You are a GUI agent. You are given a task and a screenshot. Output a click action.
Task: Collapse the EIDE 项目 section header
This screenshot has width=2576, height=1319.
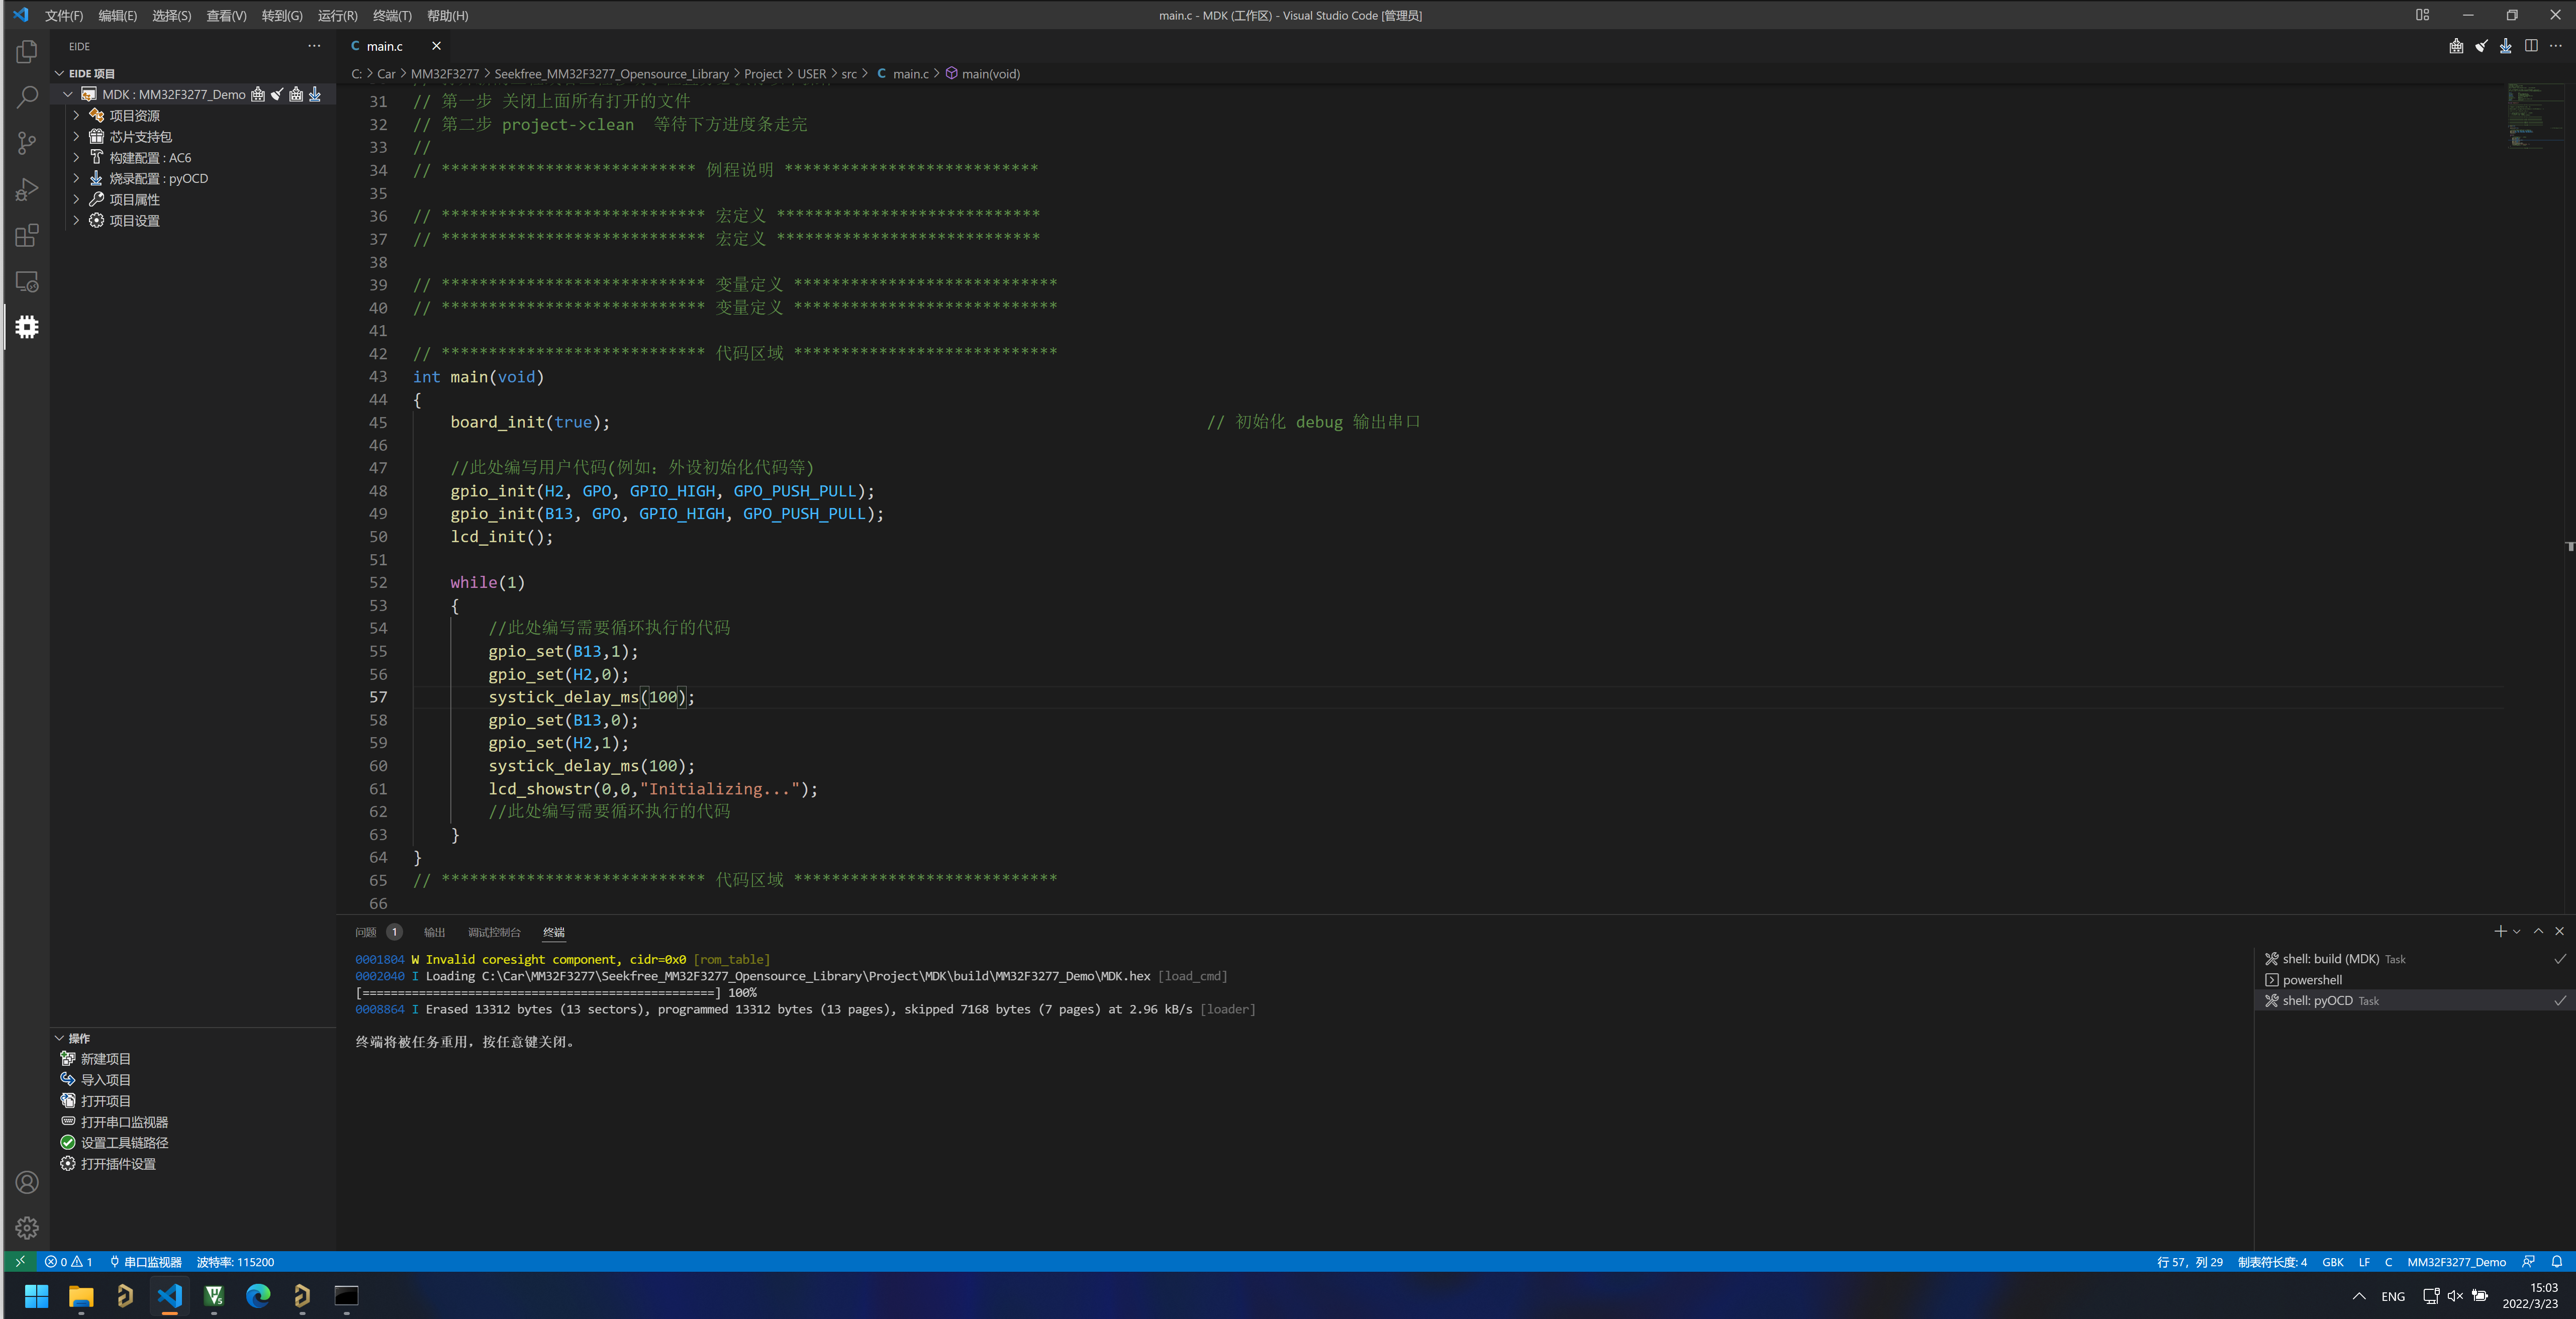tap(91, 74)
